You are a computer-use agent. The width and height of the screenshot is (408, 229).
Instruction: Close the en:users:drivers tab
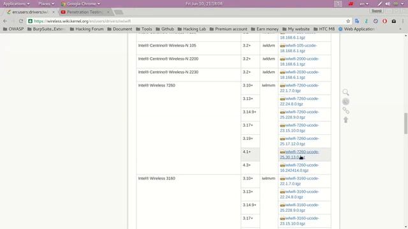54,12
